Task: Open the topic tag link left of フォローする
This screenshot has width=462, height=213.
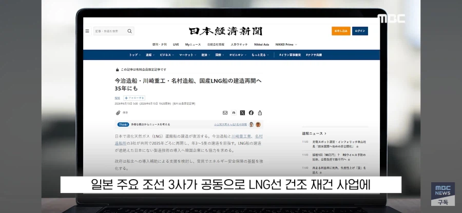Action: (117, 98)
